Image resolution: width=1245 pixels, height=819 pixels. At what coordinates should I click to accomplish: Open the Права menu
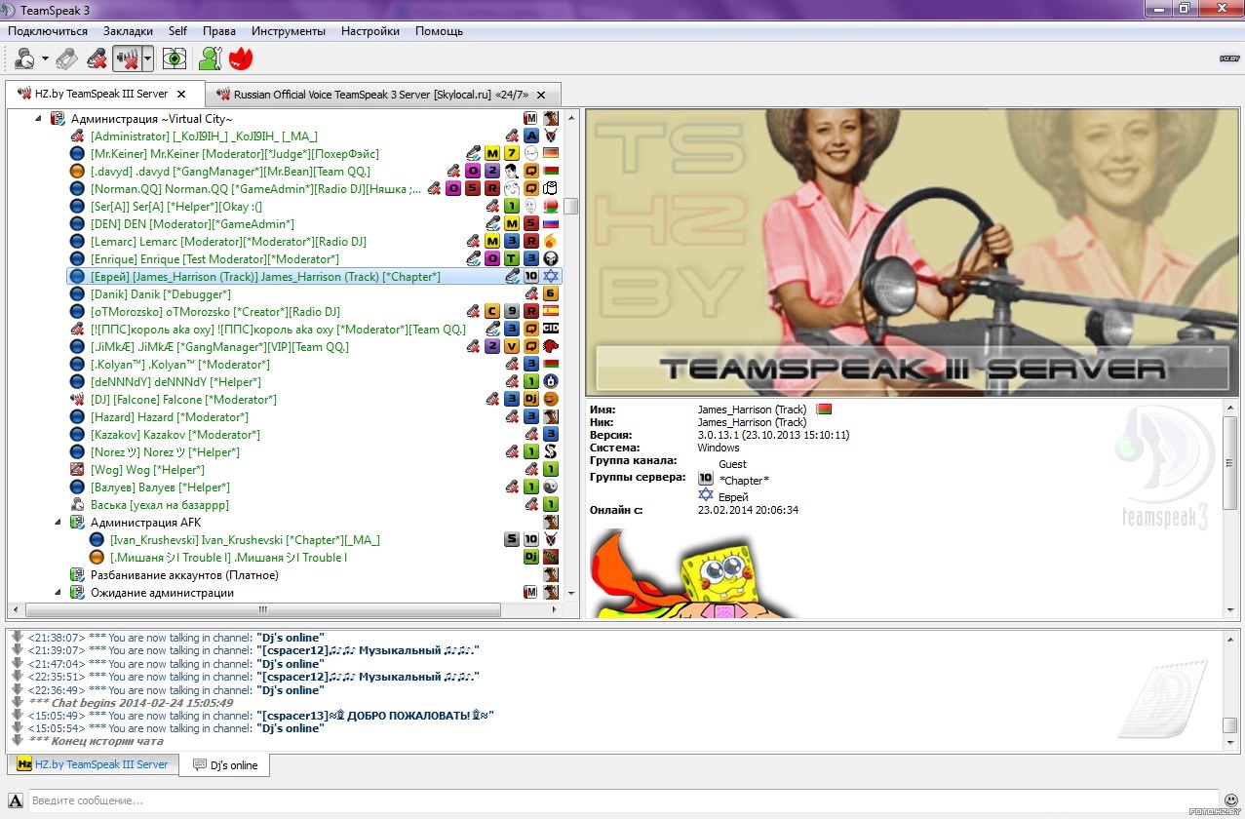point(219,31)
